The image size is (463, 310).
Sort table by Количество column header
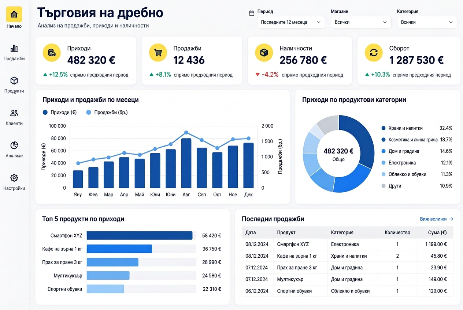coord(397,232)
